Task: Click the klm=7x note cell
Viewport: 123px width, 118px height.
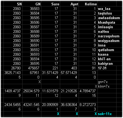Action: [107, 86]
